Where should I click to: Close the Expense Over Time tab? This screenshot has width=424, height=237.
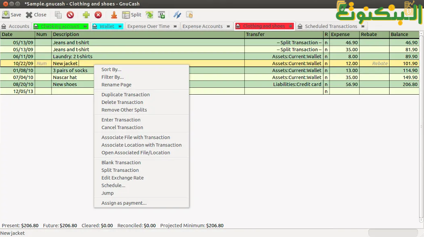pos(175,26)
